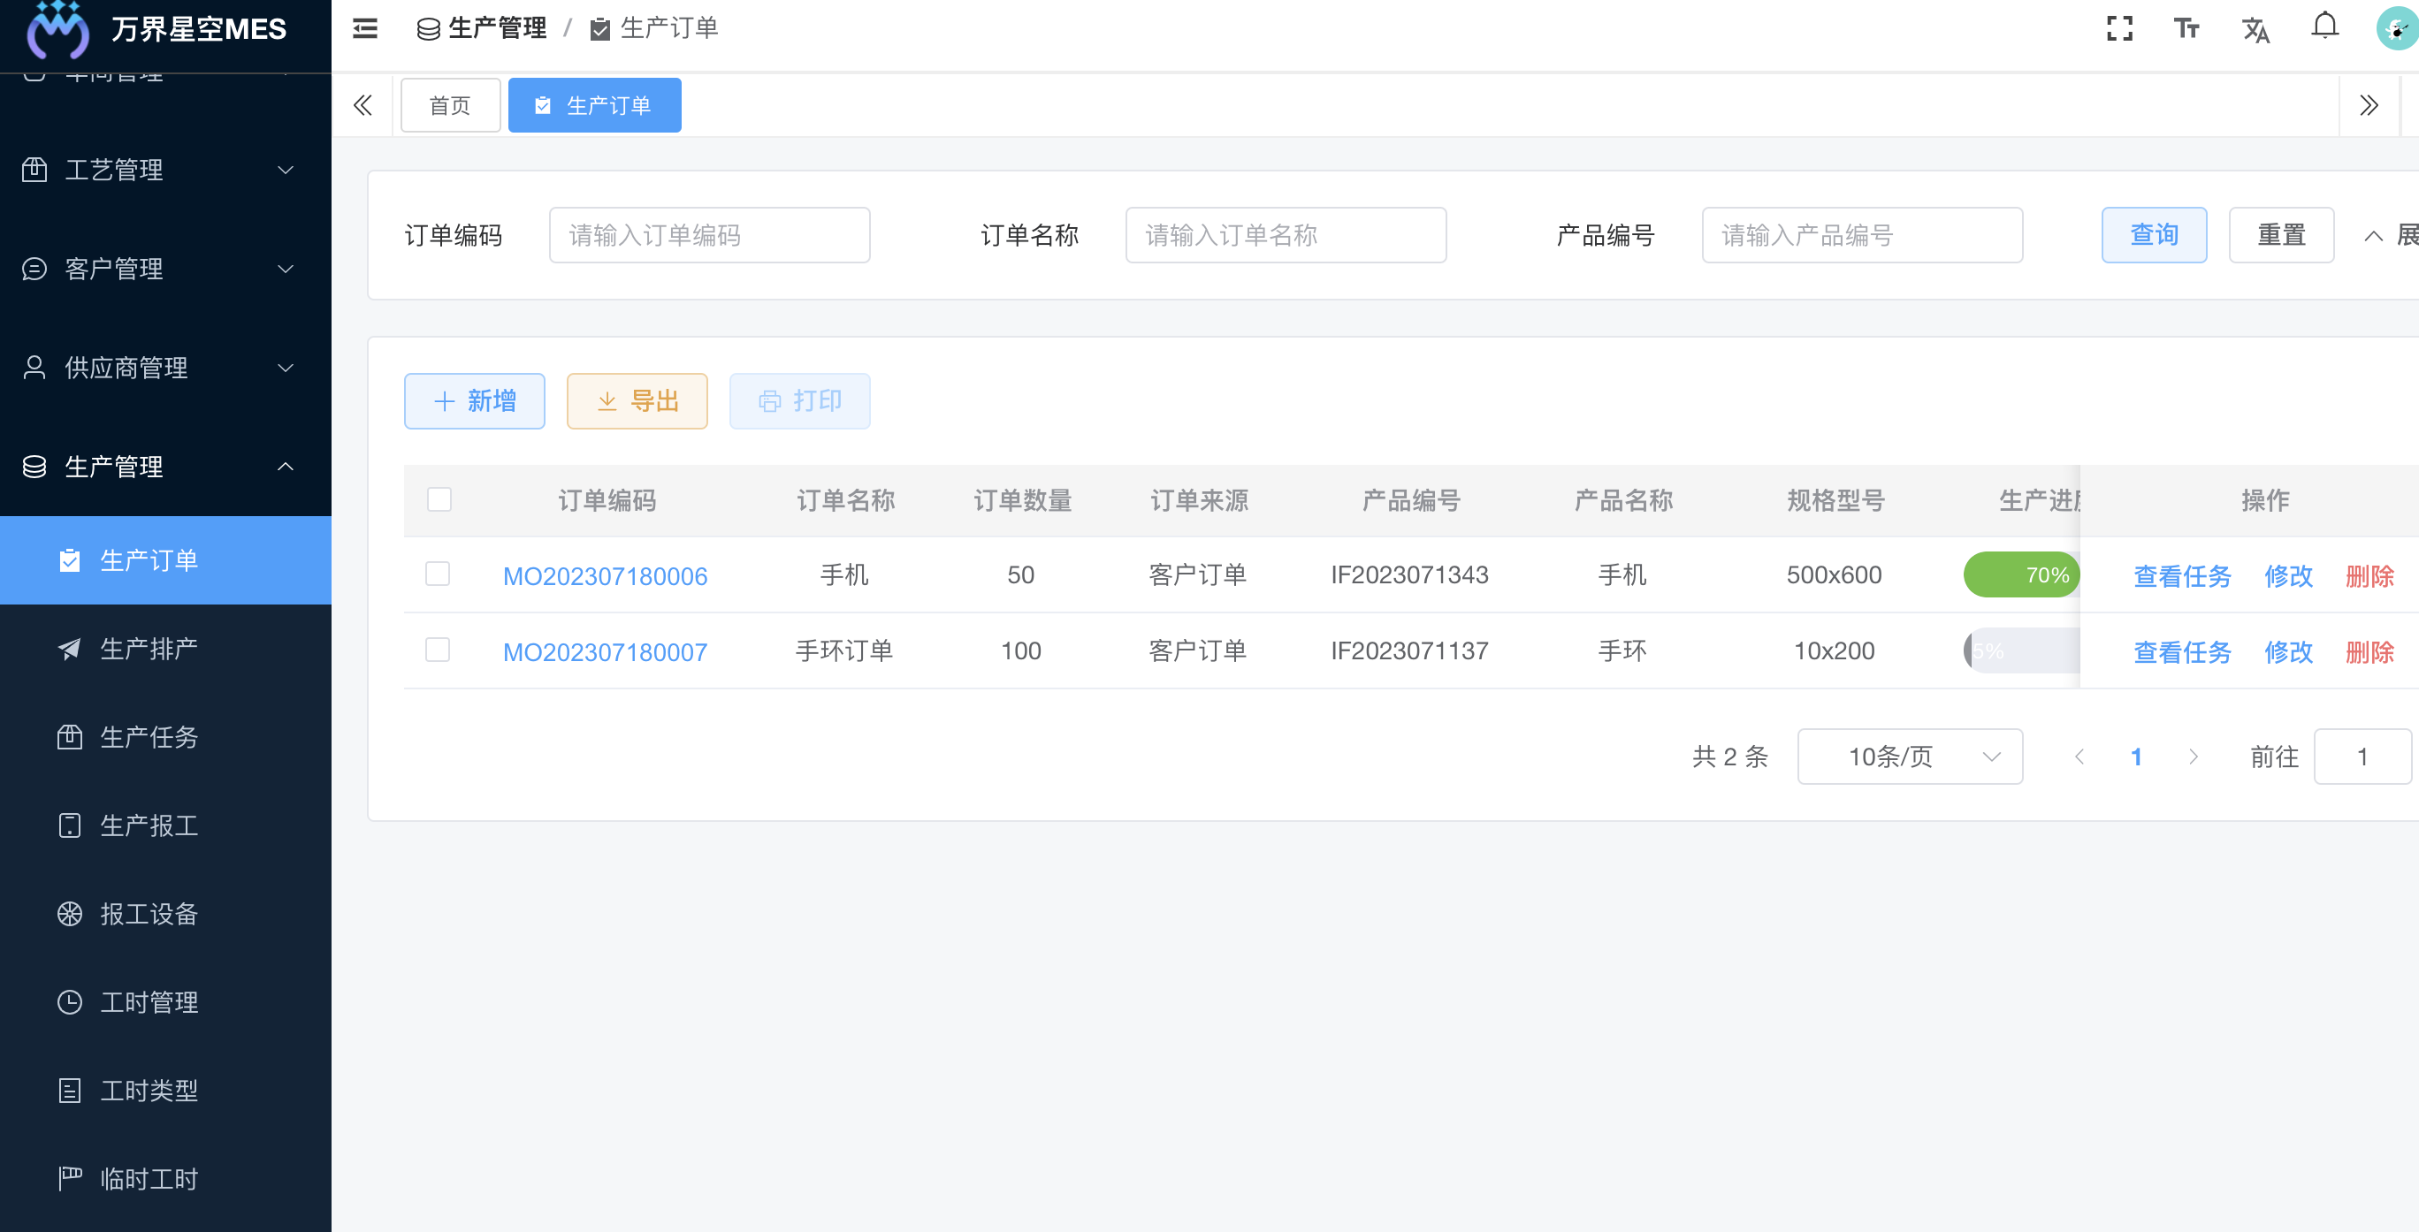Viewport: 2419px width, 1232px height.
Task: Check the select-all checkbox in table header
Action: click(x=439, y=499)
